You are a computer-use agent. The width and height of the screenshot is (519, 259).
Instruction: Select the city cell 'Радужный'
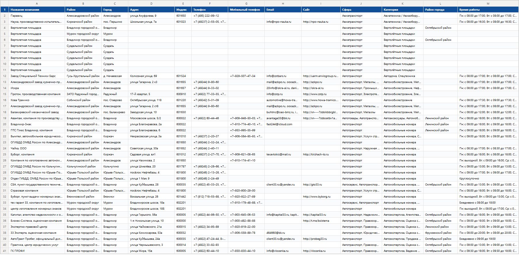click(115, 94)
